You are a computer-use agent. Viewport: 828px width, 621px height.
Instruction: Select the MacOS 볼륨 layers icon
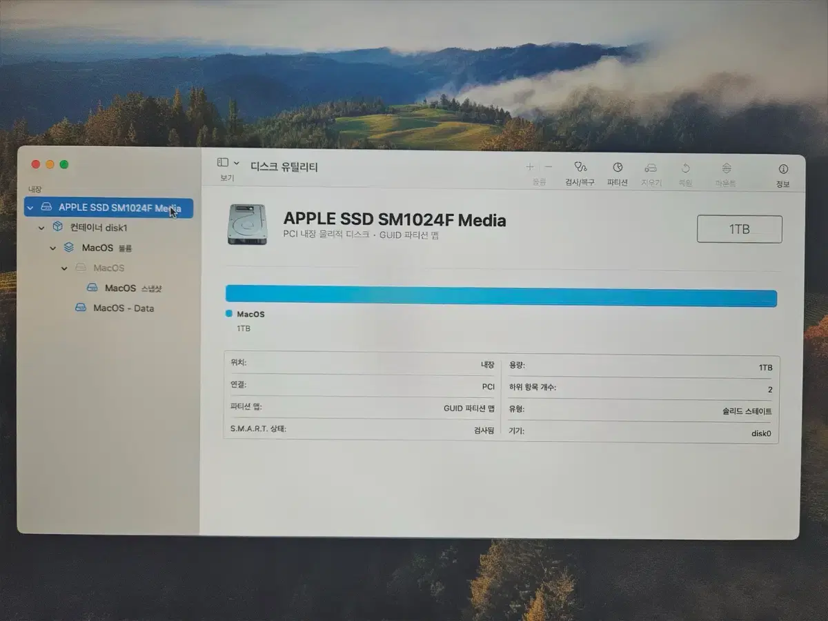click(69, 247)
